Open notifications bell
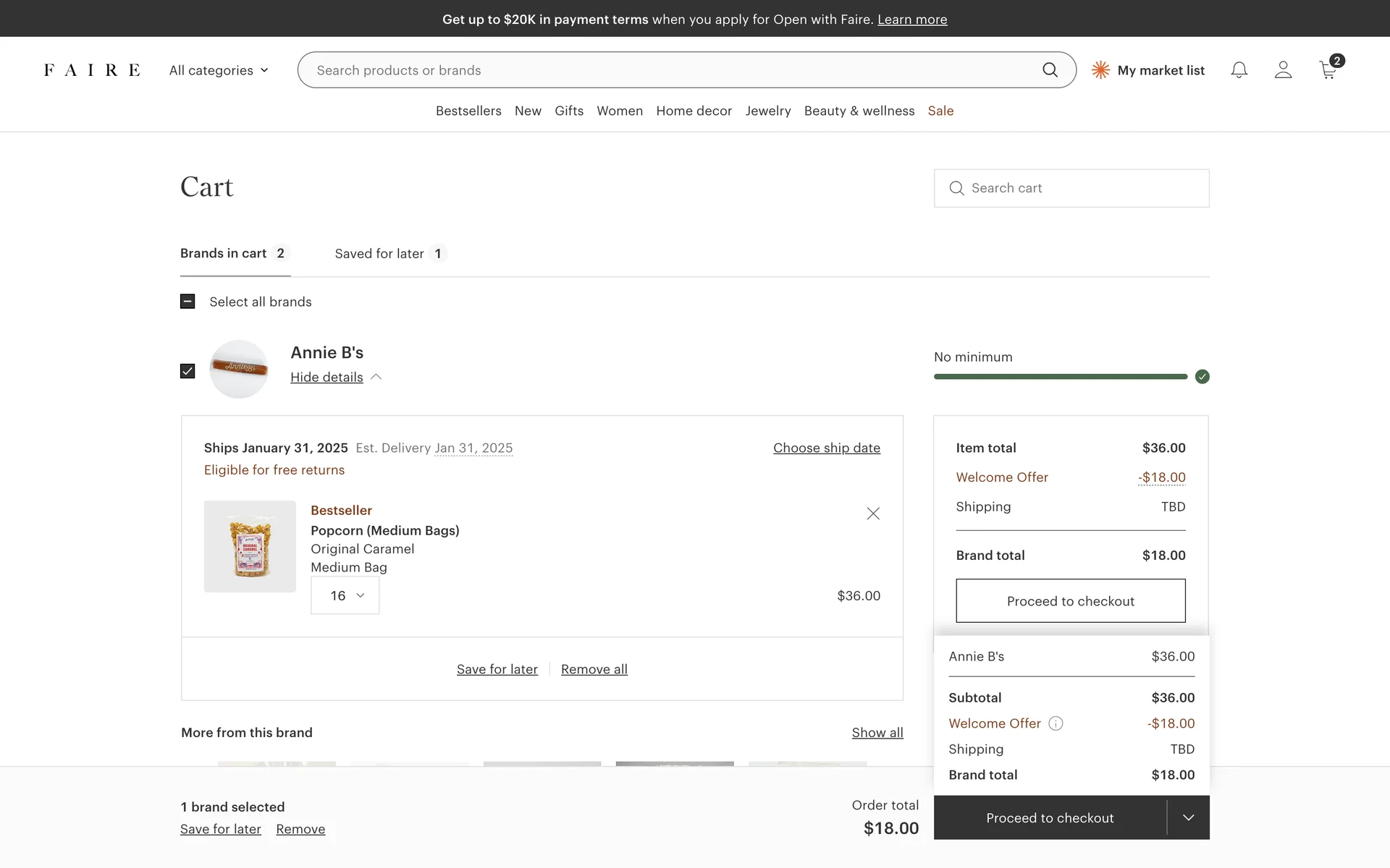The height and width of the screenshot is (868, 1390). click(x=1239, y=70)
